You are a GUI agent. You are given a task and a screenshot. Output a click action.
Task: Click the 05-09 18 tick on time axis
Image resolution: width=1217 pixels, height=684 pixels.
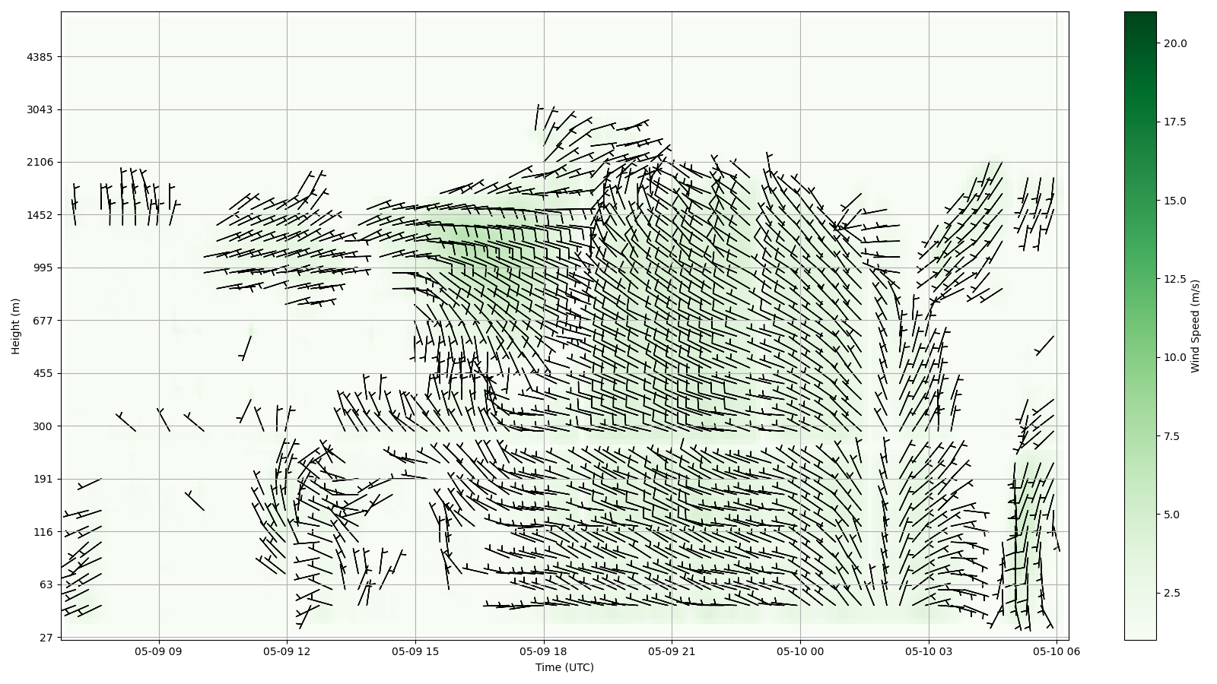(x=544, y=651)
